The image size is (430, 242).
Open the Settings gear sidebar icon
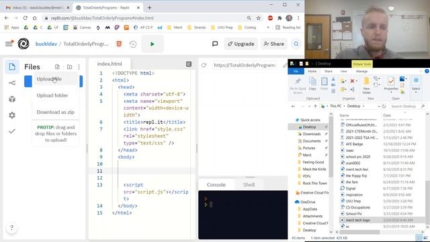click(x=12, y=115)
